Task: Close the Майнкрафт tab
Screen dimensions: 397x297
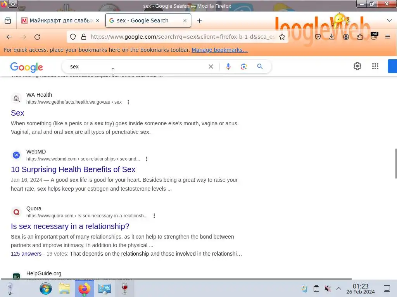Action: (x=98, y=20)
